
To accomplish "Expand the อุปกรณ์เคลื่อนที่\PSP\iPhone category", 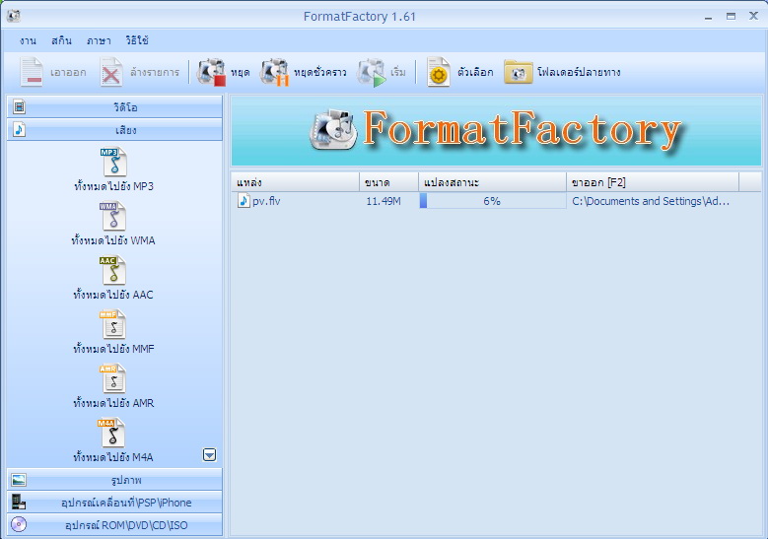I will (114, 503).
